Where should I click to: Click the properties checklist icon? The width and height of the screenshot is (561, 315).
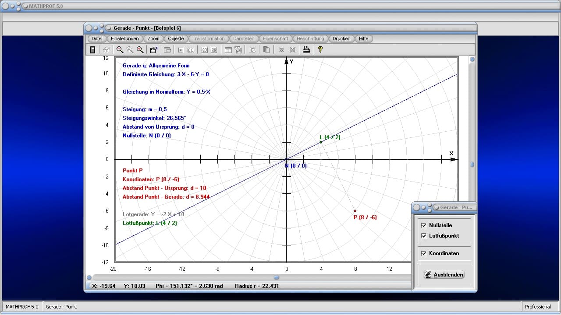153,50
